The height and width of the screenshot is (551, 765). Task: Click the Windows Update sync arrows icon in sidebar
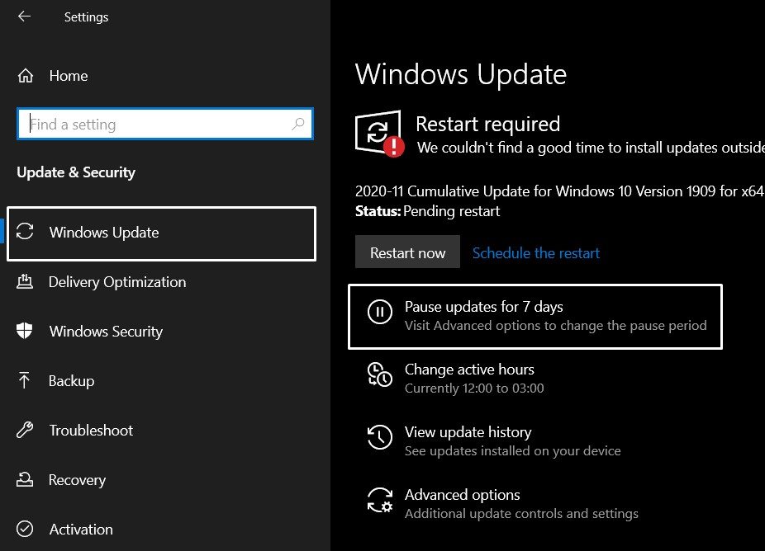point(25,232)
